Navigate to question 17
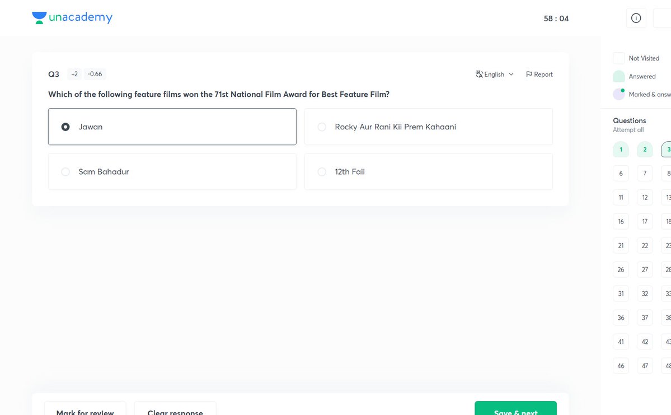671x415 pixels. [x=645, y=221]
